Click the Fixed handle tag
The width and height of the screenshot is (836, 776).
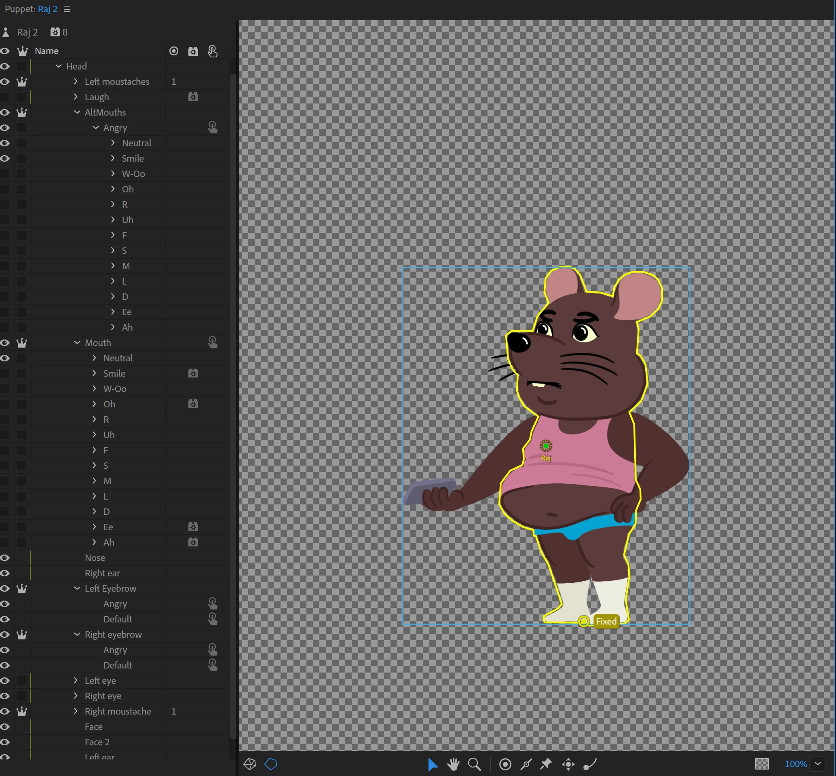click(x=606, y=621)
